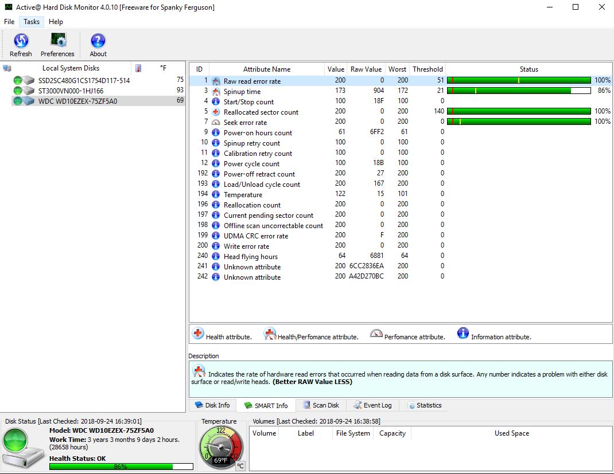Click the 86% health progress bar
The image size is (614, 474).
click(121, 466)
